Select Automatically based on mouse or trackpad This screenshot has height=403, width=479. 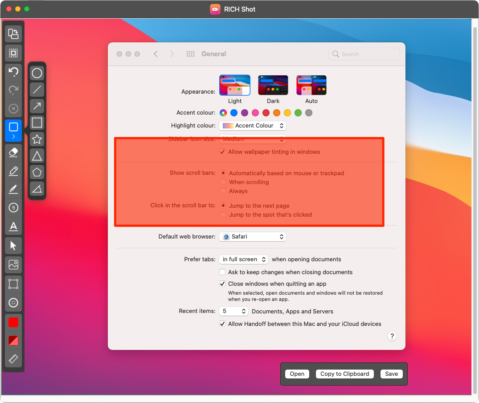(x=223, y=173)
